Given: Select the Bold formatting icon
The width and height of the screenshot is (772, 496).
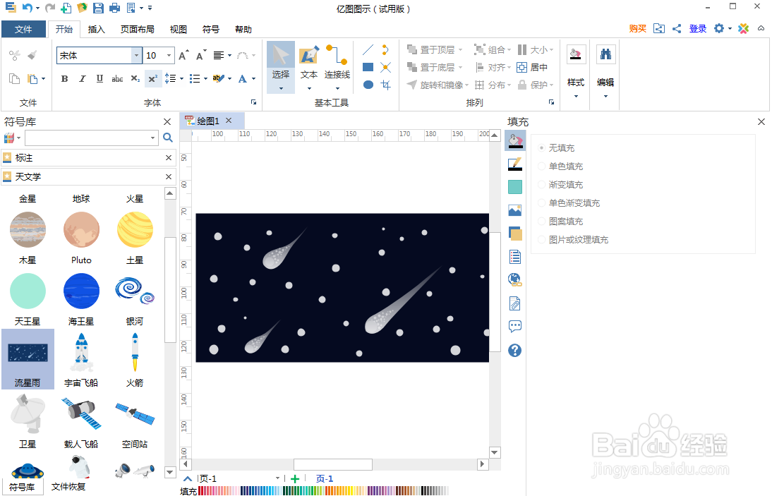Looking at the screenshot, I should pyautogui.click(x=64, y=79).
